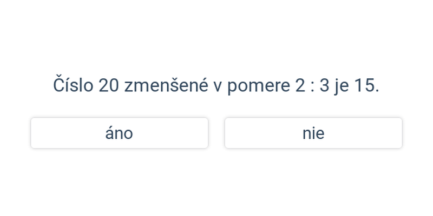Click the word "zmenšené" in the question
The height and width of the screenshot is (216, 433).
click(x=166, y=85)
